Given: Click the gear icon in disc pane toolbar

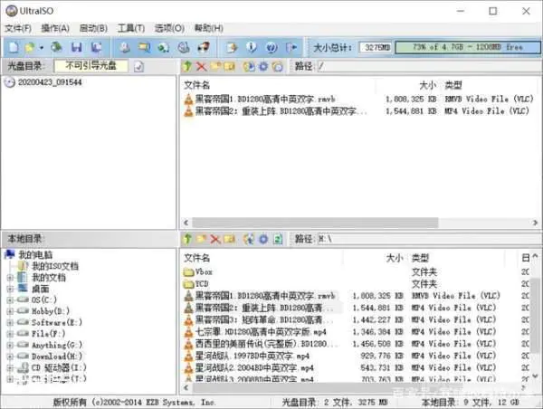Looking at the screenshot, I should point(263,66).
